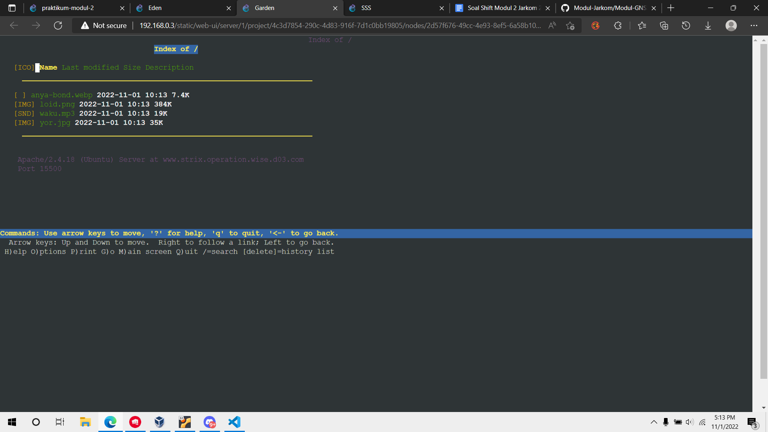Image resolution: width=768 pixels, height=432 pixels.
Task: Open the Settings and more menu
Action: coord(754,25)
